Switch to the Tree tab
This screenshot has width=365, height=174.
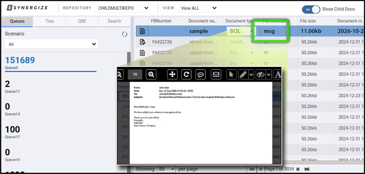coord(49,21)
